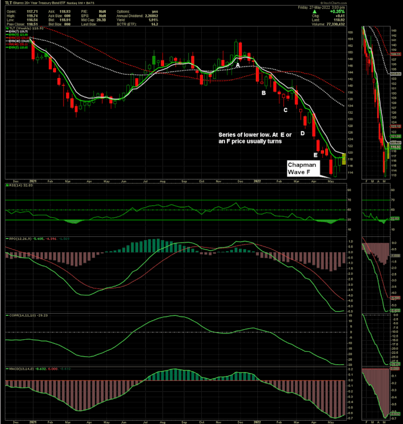The image size is (403, 424).
Task: Click the green 118.92 last-price tag in the side chart
Action: coord(396,147)
